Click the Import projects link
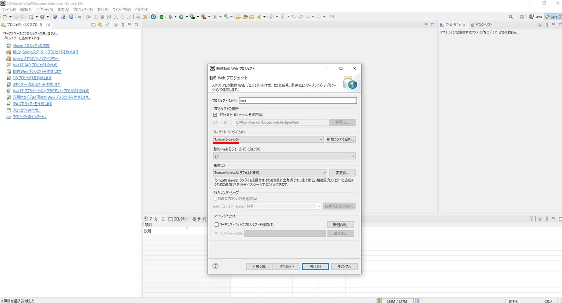This screenshot has width=562, height=303. point(30,117)
